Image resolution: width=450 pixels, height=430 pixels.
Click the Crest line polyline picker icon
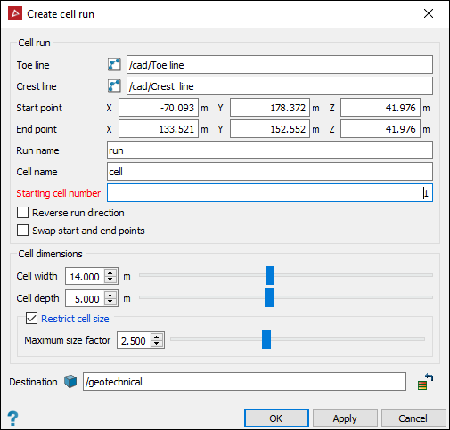point(114,86)
